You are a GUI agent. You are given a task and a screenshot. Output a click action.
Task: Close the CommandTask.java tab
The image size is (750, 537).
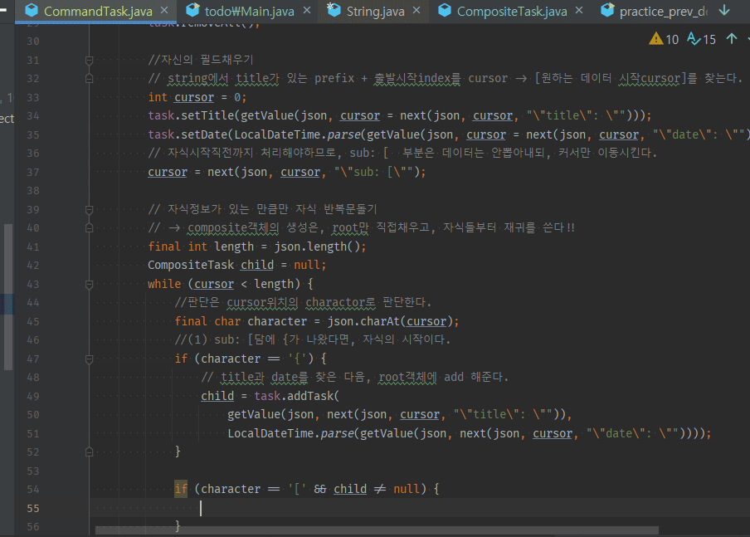click(x=164, y=10)
